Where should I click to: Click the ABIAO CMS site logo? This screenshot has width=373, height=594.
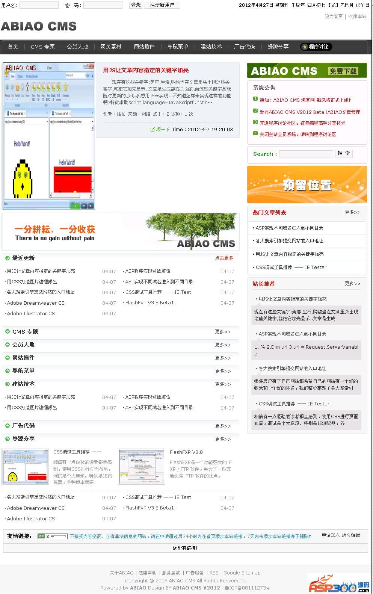tap(39, 26)
